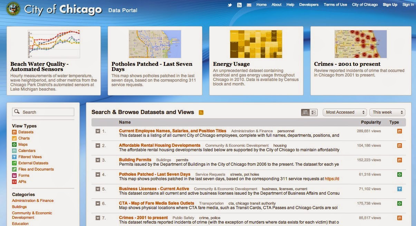The width and height of the screenshot is (416, 226).
Task: Click the search magnifier icon in sidebar
Action: pos(17,112)
